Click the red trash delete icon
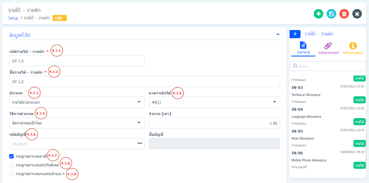This screenshot has height=183, width=369. (344, 14)
